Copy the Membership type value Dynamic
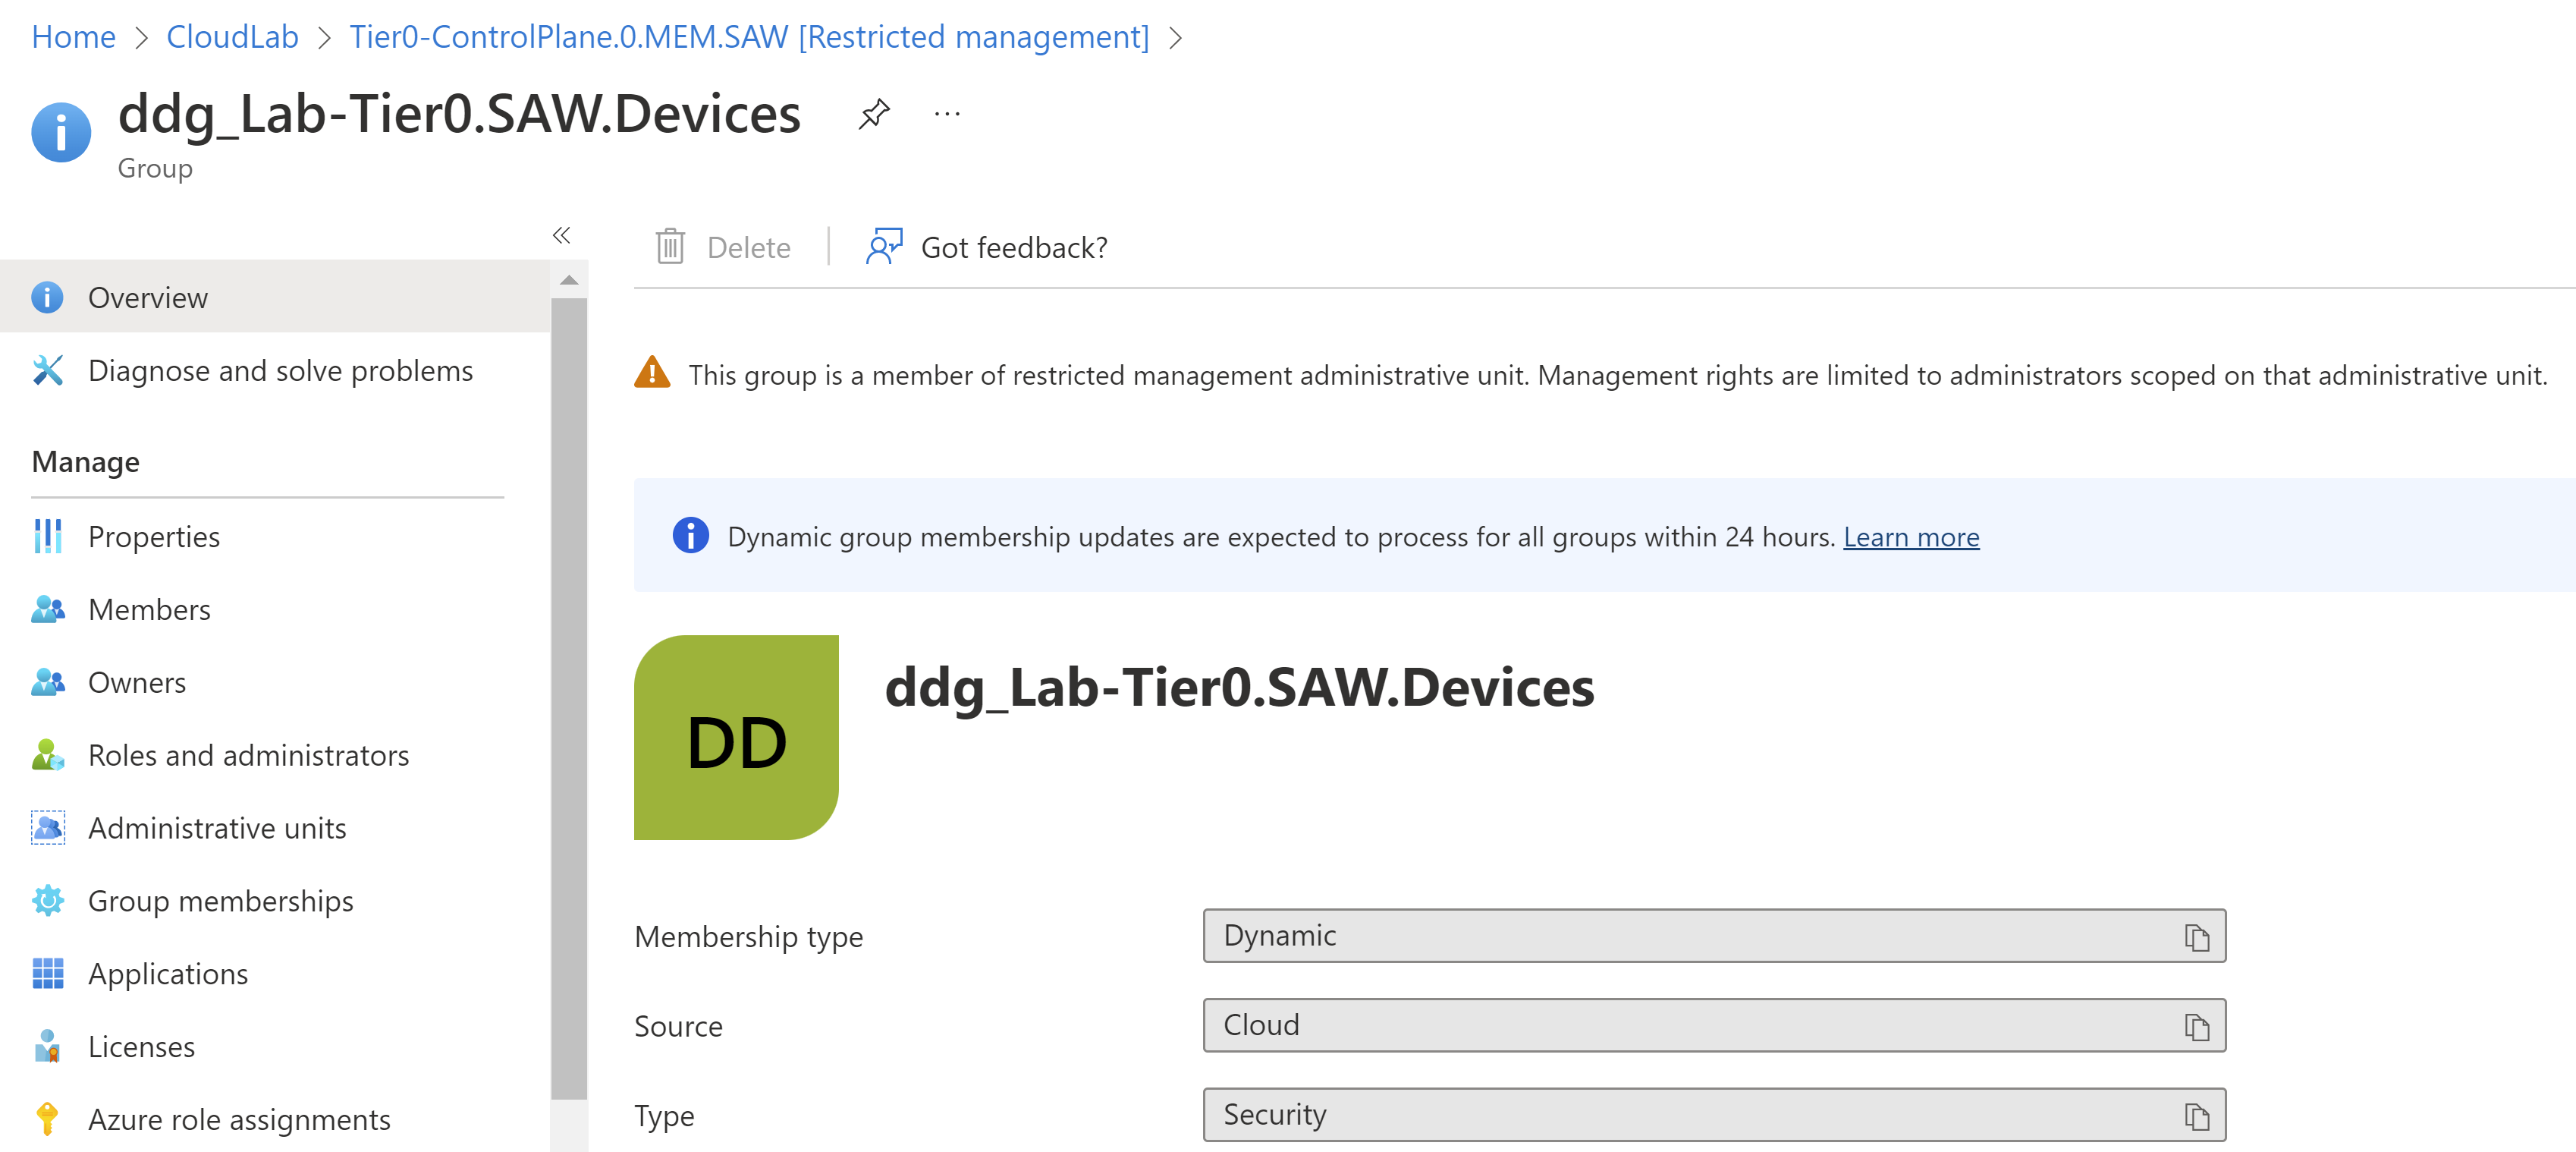This screenshot has height=1152, width=2576. tap(2196, 938)
